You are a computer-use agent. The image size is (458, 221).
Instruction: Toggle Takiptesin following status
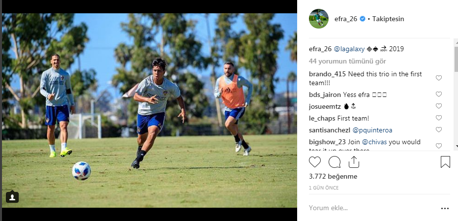coord(388,19)
